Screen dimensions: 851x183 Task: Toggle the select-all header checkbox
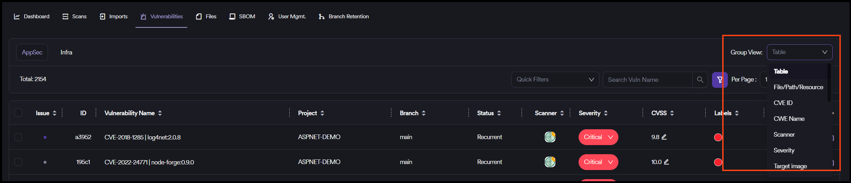pos(18,113)
